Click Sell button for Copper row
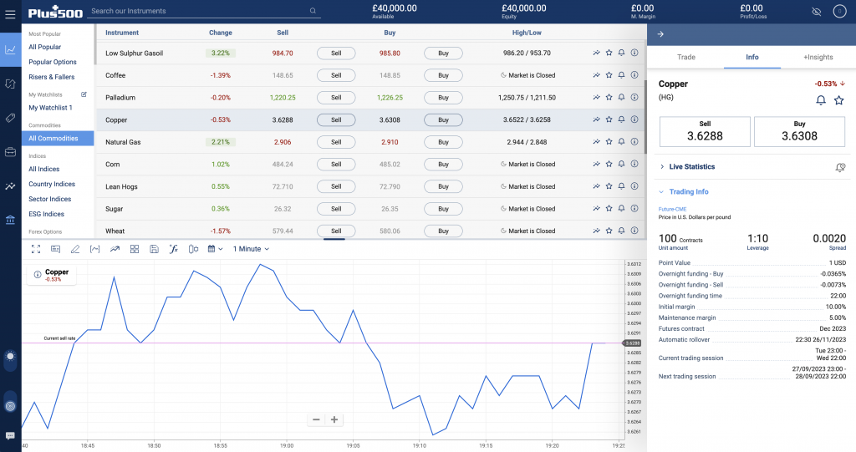This screenshot has width=856, height=452. (x=336, y=119)
